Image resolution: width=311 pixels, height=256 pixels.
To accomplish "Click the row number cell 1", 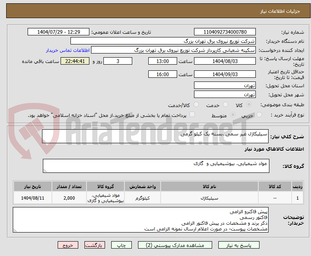I will tap(297, 198).
